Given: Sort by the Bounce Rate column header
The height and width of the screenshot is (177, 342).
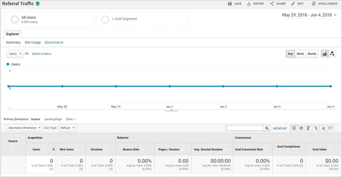Looking at the screenshot, I should [x=131, y=149].
